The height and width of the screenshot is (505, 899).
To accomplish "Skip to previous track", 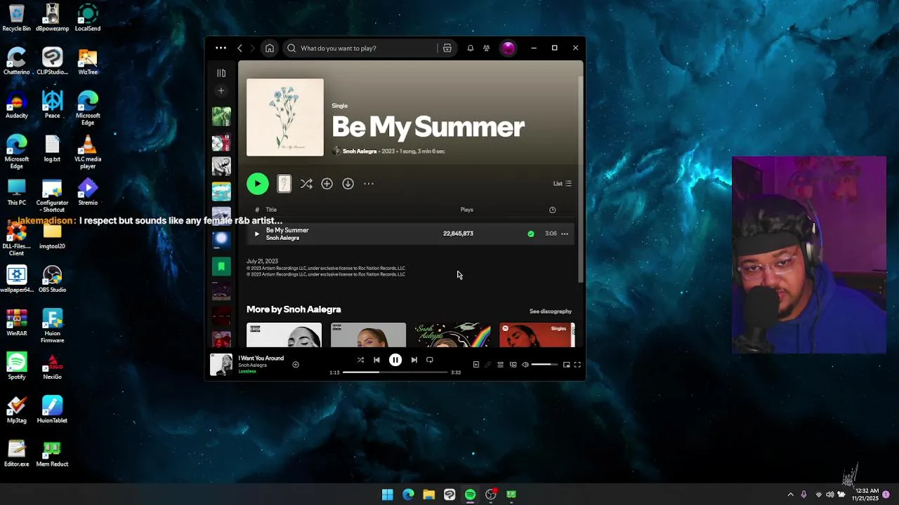I will click(x=376, y=360).
